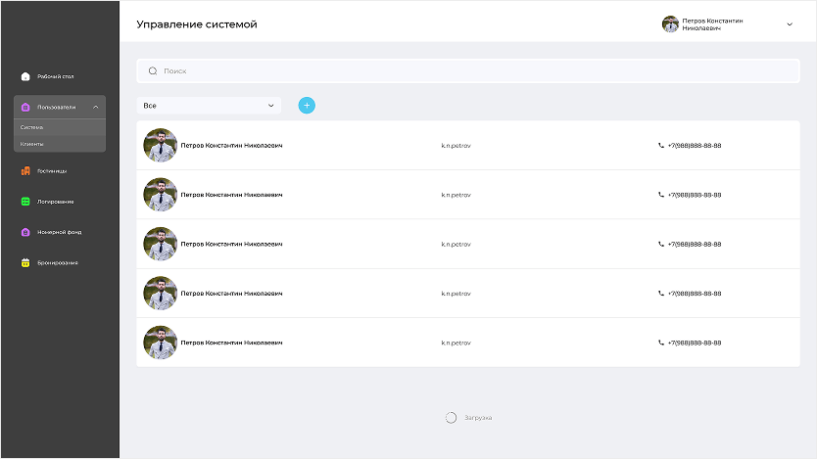The width and height of the screenshot is (817, 459).
Task: Open the Логирование section label
Action: click(56, 202)
